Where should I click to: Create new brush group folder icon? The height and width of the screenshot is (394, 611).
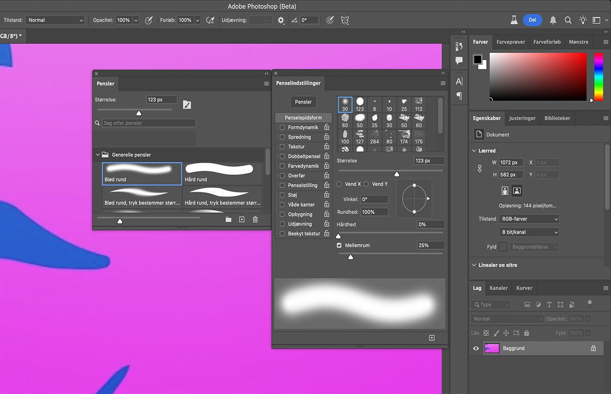[x=228, y=220]
